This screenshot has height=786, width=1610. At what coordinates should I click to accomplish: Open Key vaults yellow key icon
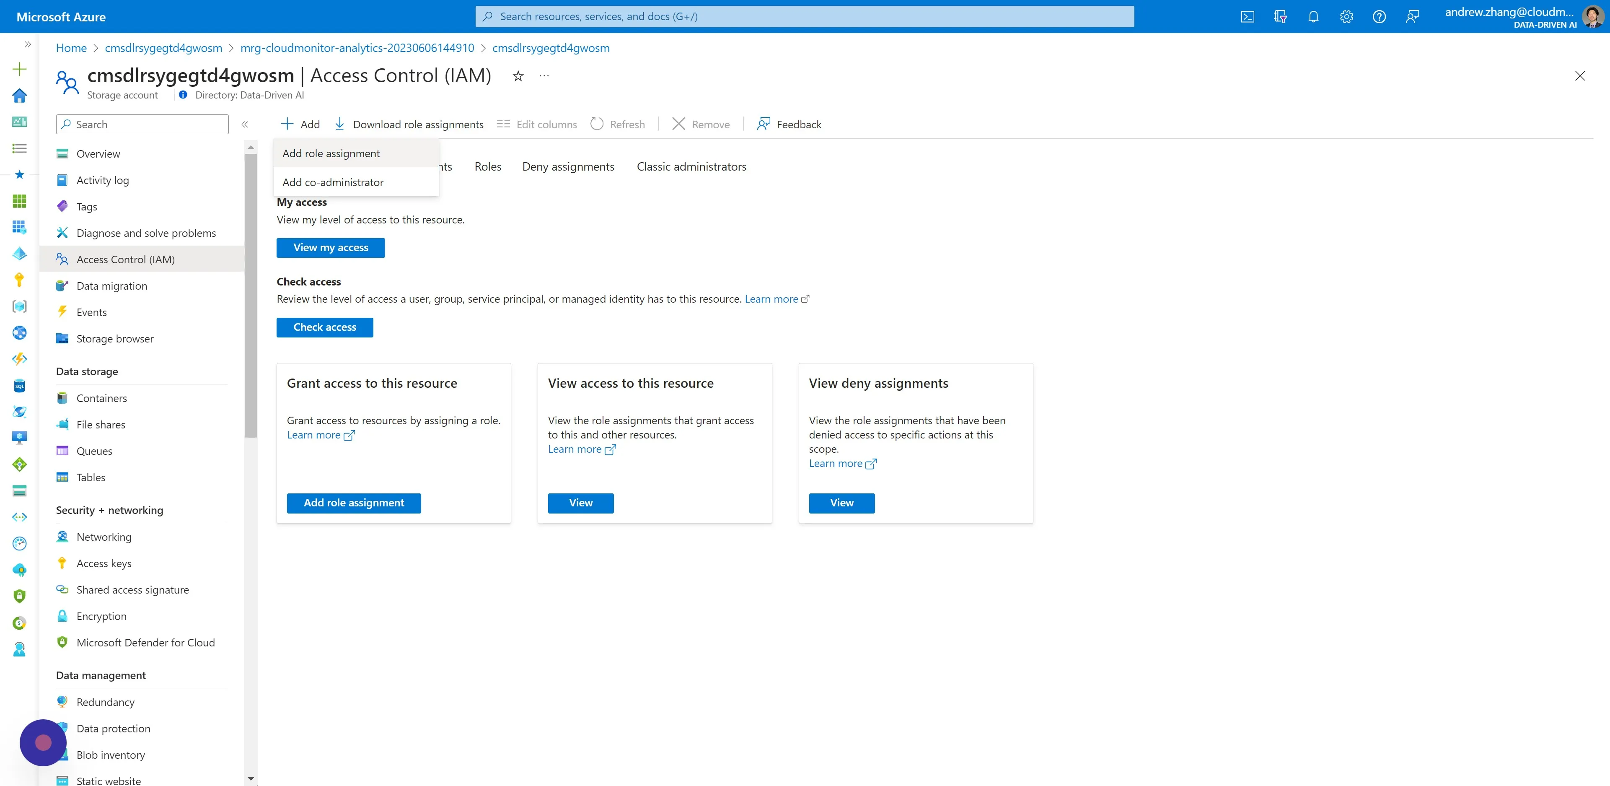[x=19, y=280]
